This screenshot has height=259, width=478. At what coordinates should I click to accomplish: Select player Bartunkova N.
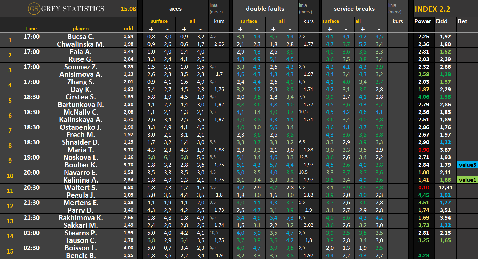tap(81, 105)
